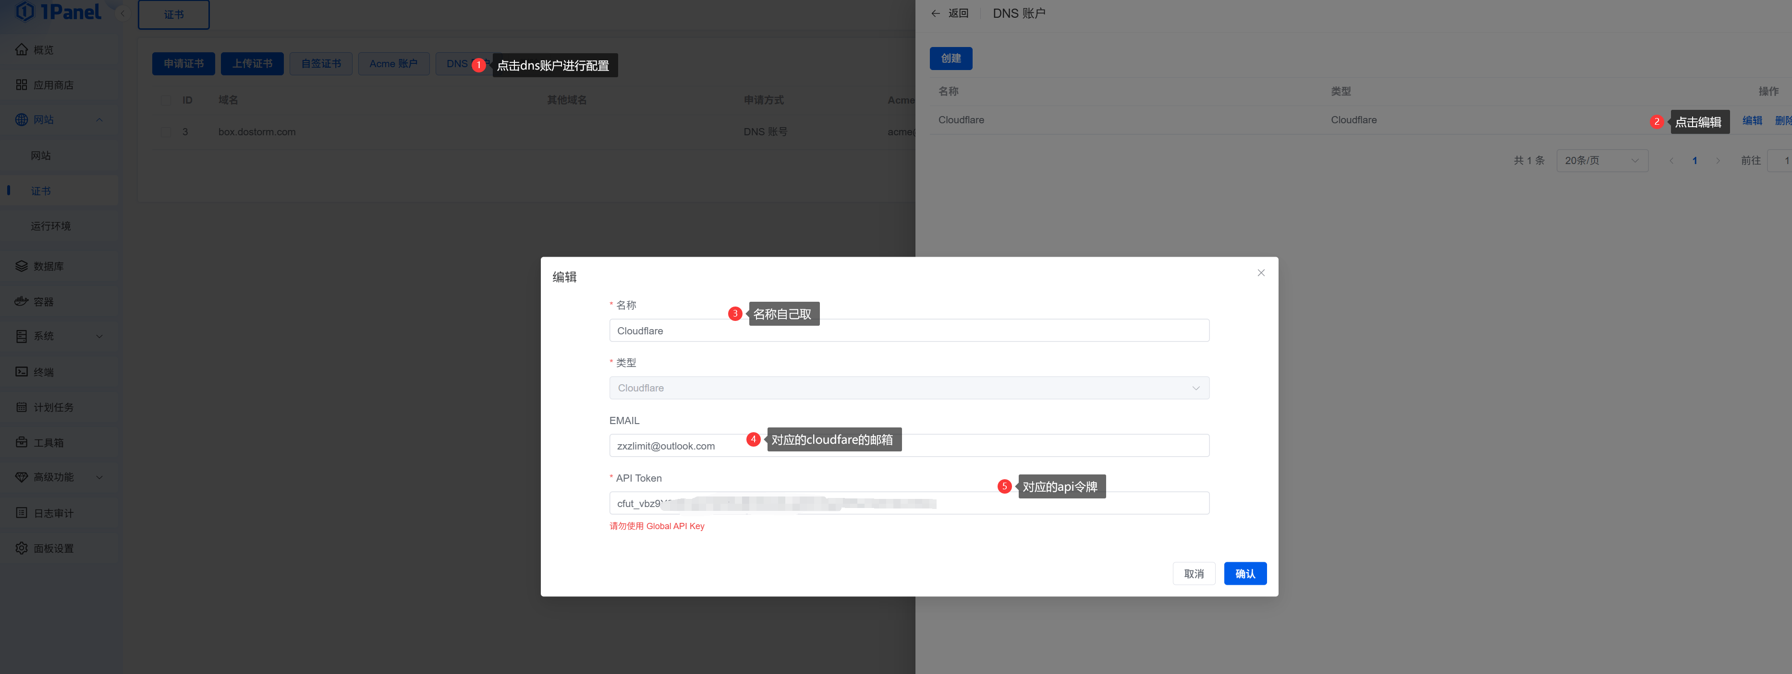Open the Acme 账户 button
The width and height of the screenshot is (1792, 674).
pyautogui.click(x=394, y=64)
